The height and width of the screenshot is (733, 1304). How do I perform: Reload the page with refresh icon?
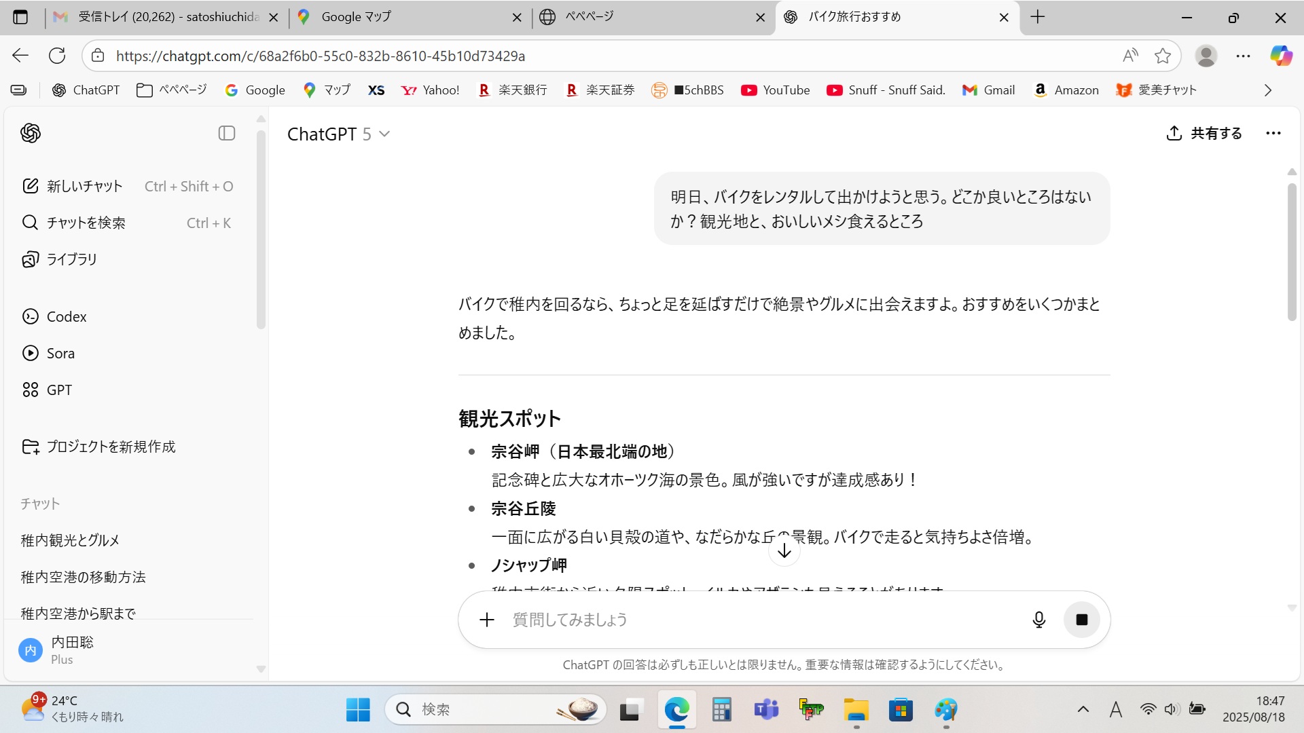click(x=57, y=56)
